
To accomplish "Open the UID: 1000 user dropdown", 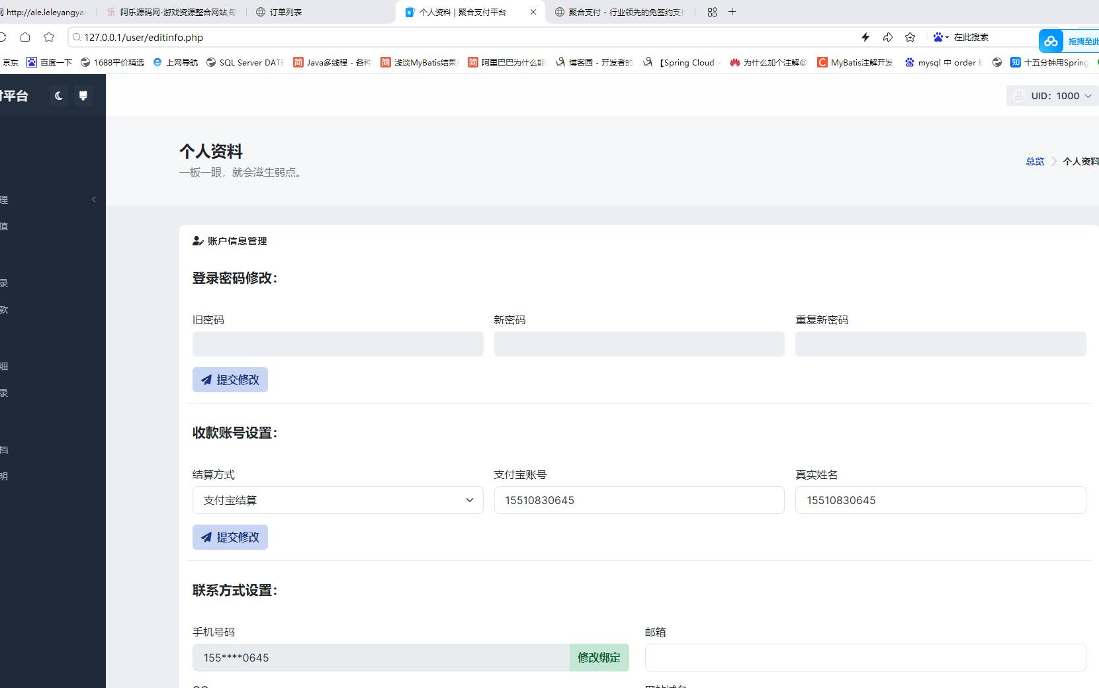I will 1053,96.
